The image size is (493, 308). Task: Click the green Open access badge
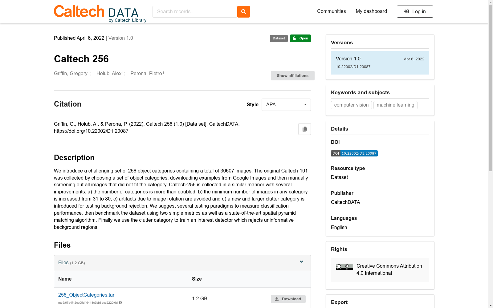pos(300,38)
